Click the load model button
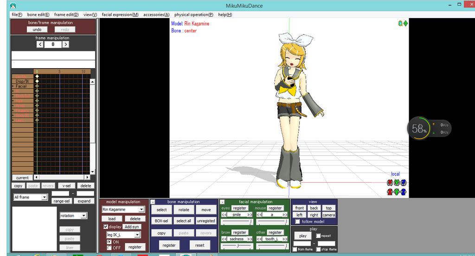This screenshot has width=475, height=256. pos(112,219)
